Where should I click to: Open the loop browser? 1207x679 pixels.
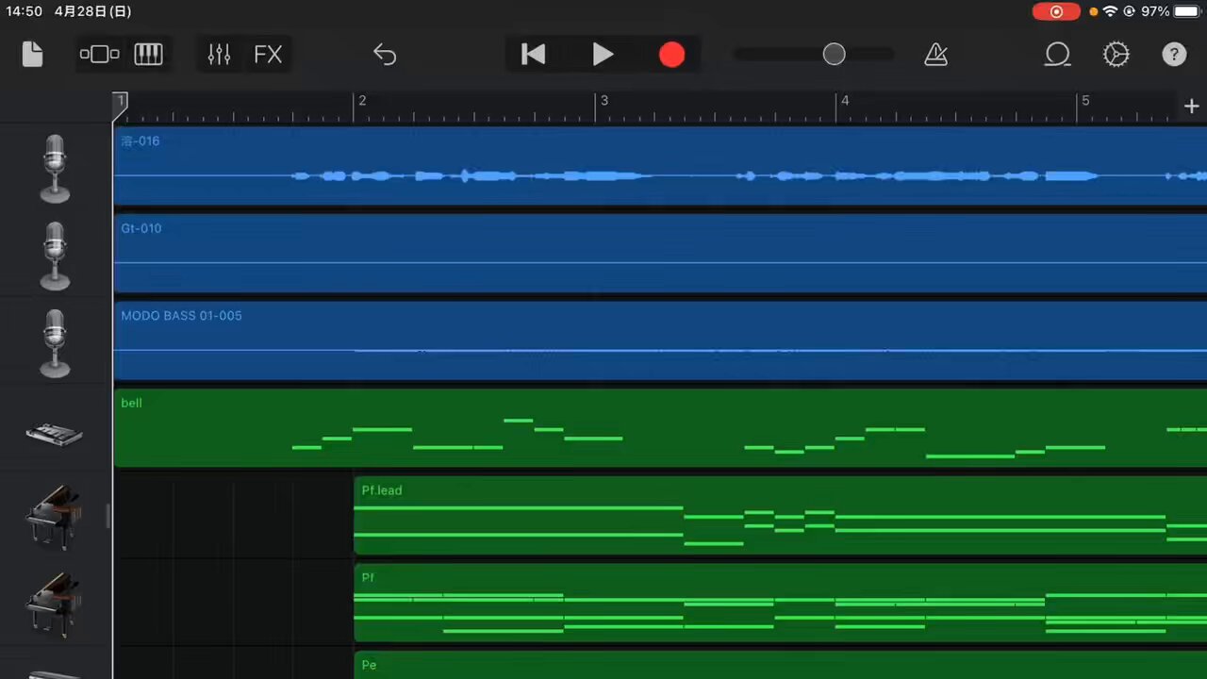[1057, 55]
